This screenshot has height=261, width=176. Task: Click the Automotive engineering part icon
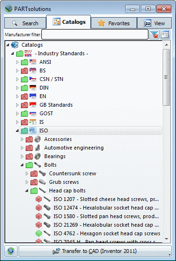pos(38,148)
